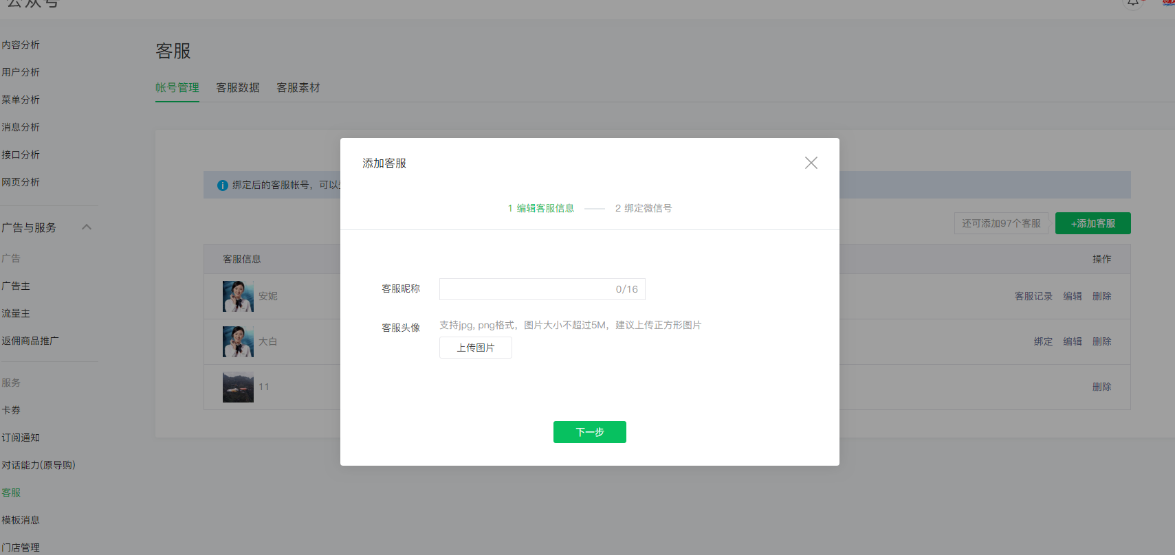Go to 模板消息 in the sidebar
This screenshot has width=1175, height=555.
coord(21,520)
